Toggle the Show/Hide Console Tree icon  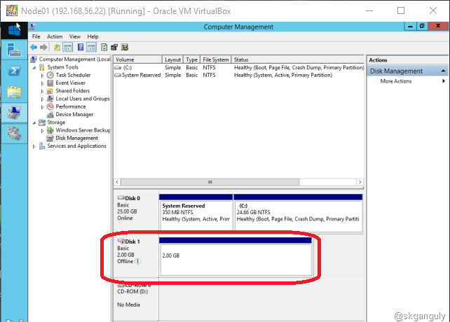pos(68,47)
